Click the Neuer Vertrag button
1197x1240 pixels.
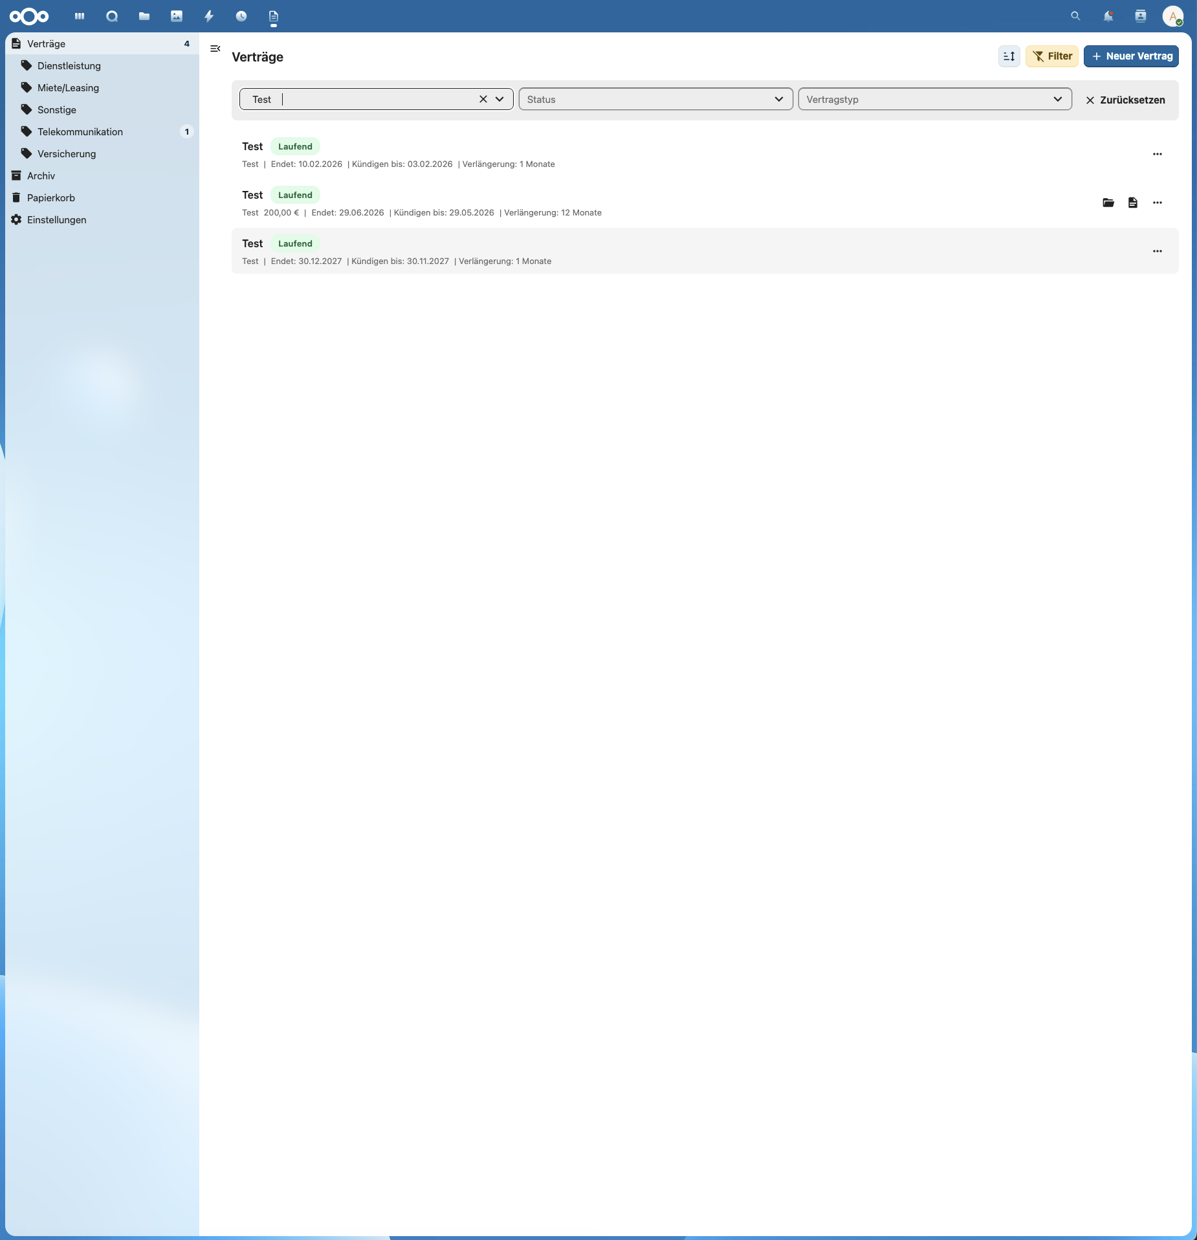point(1132,56)
